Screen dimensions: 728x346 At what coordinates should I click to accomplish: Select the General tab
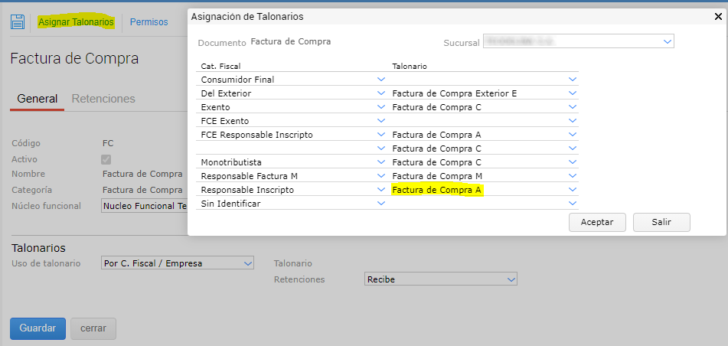[x=37, y=99]
